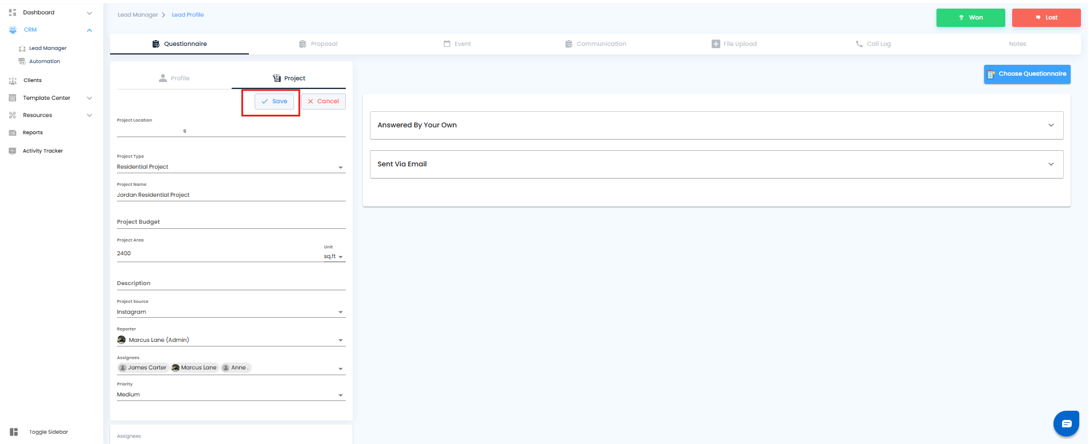Click the Event calendar icon

tap(447, 44)
